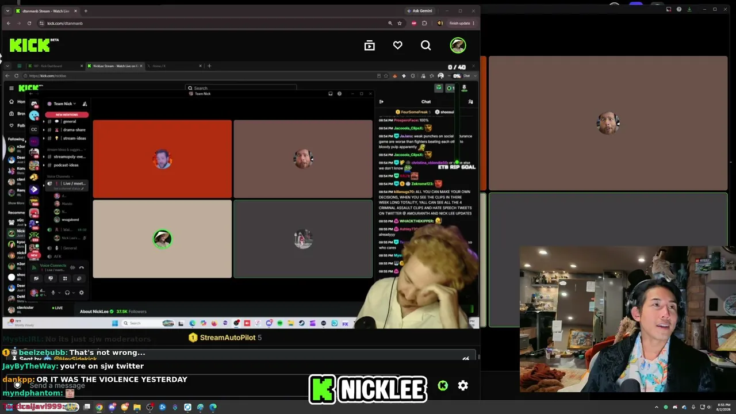Screen dimensions: 736x414
Task: Click the Finish update button
Action: coord(463,23)
